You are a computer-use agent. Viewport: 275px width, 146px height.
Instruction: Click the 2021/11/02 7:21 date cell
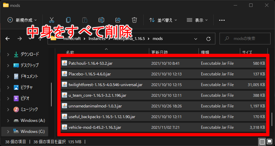coord(165,128)
